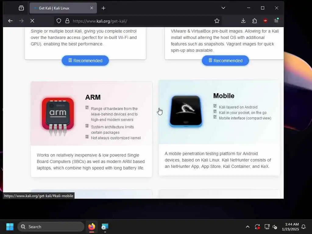Open the ARM card heading
This screenshot has width=312, height=234.
[x=93, y=97]
